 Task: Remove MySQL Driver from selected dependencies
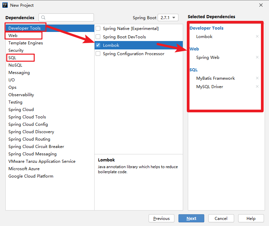click(x=257, y=86)
